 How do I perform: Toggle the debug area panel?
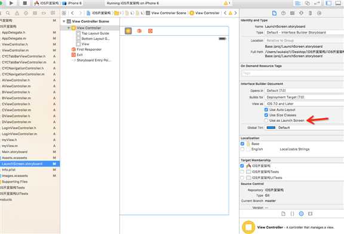338,3
